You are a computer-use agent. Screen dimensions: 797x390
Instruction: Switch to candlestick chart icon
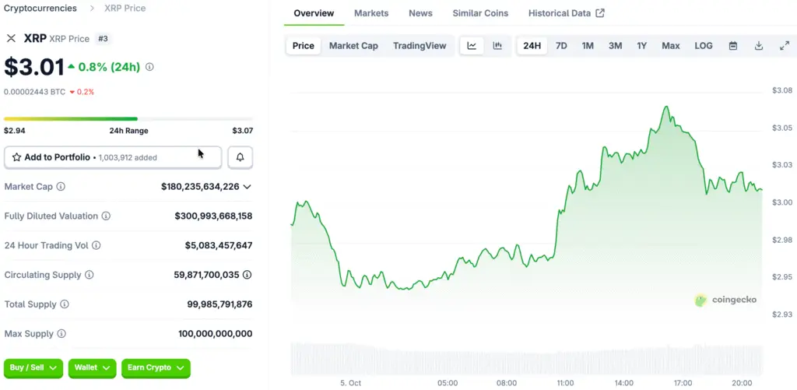(497, 46)
